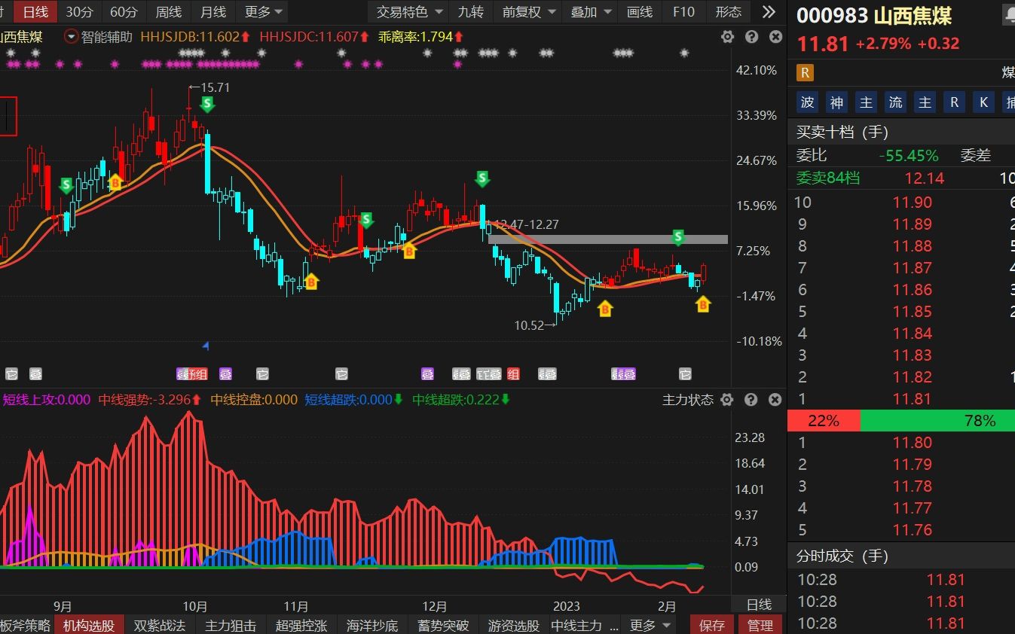Click the sell level 10 price 11.90
The height and width of the screenshot is (634, 1015).
(913, 202)
